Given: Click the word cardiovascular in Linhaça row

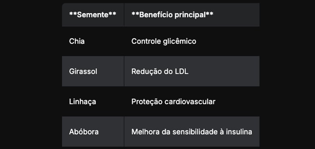Looking at the screenshot, I should (190, 102).
